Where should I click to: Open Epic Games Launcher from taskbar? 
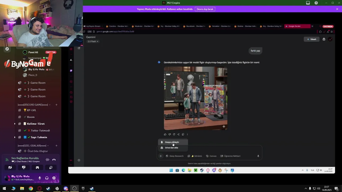point(83,189)
